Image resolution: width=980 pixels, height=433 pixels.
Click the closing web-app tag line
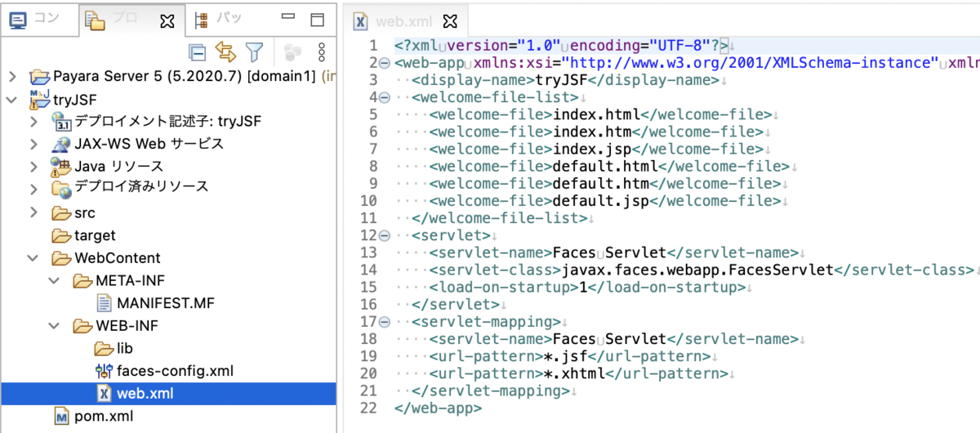(439, 408)
